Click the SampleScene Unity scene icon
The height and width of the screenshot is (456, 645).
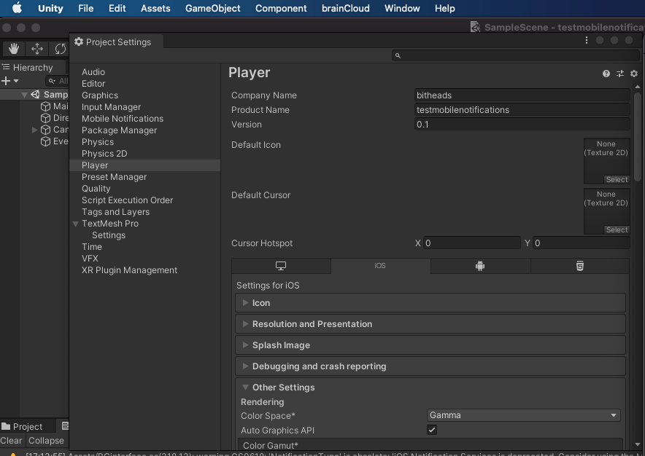[35, 95]
